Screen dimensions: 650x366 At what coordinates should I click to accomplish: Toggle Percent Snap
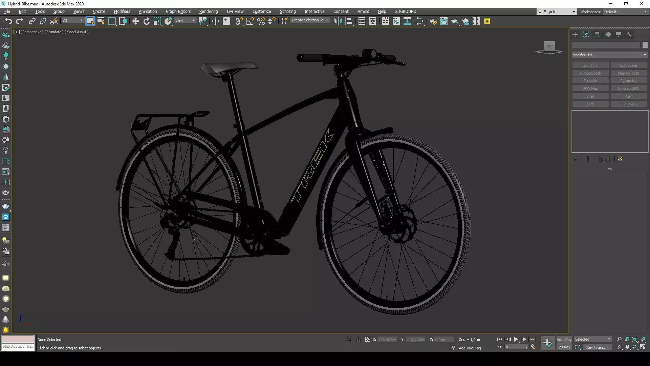coord(261,21)
